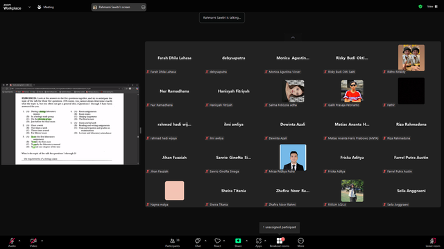The image size is (444, 249).
Task: Select debysaputra participant tile
Action: 234,58
